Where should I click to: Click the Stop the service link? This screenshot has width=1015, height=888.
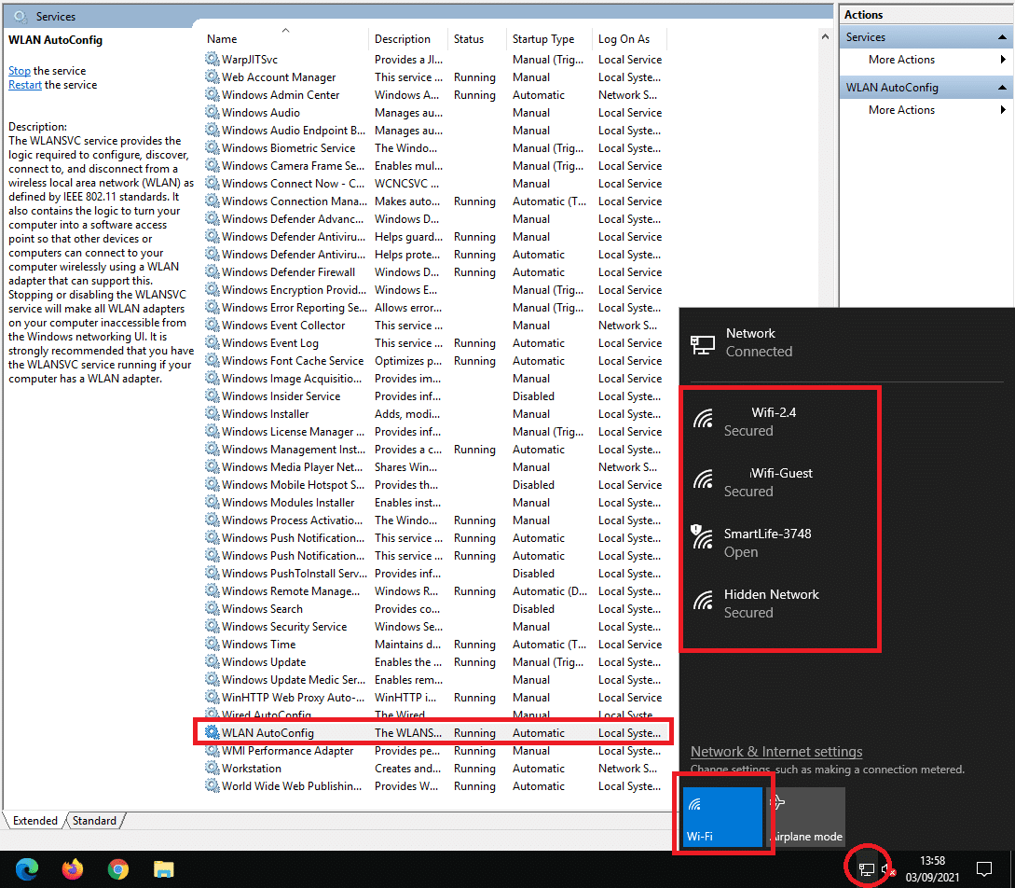pos(20,71)
